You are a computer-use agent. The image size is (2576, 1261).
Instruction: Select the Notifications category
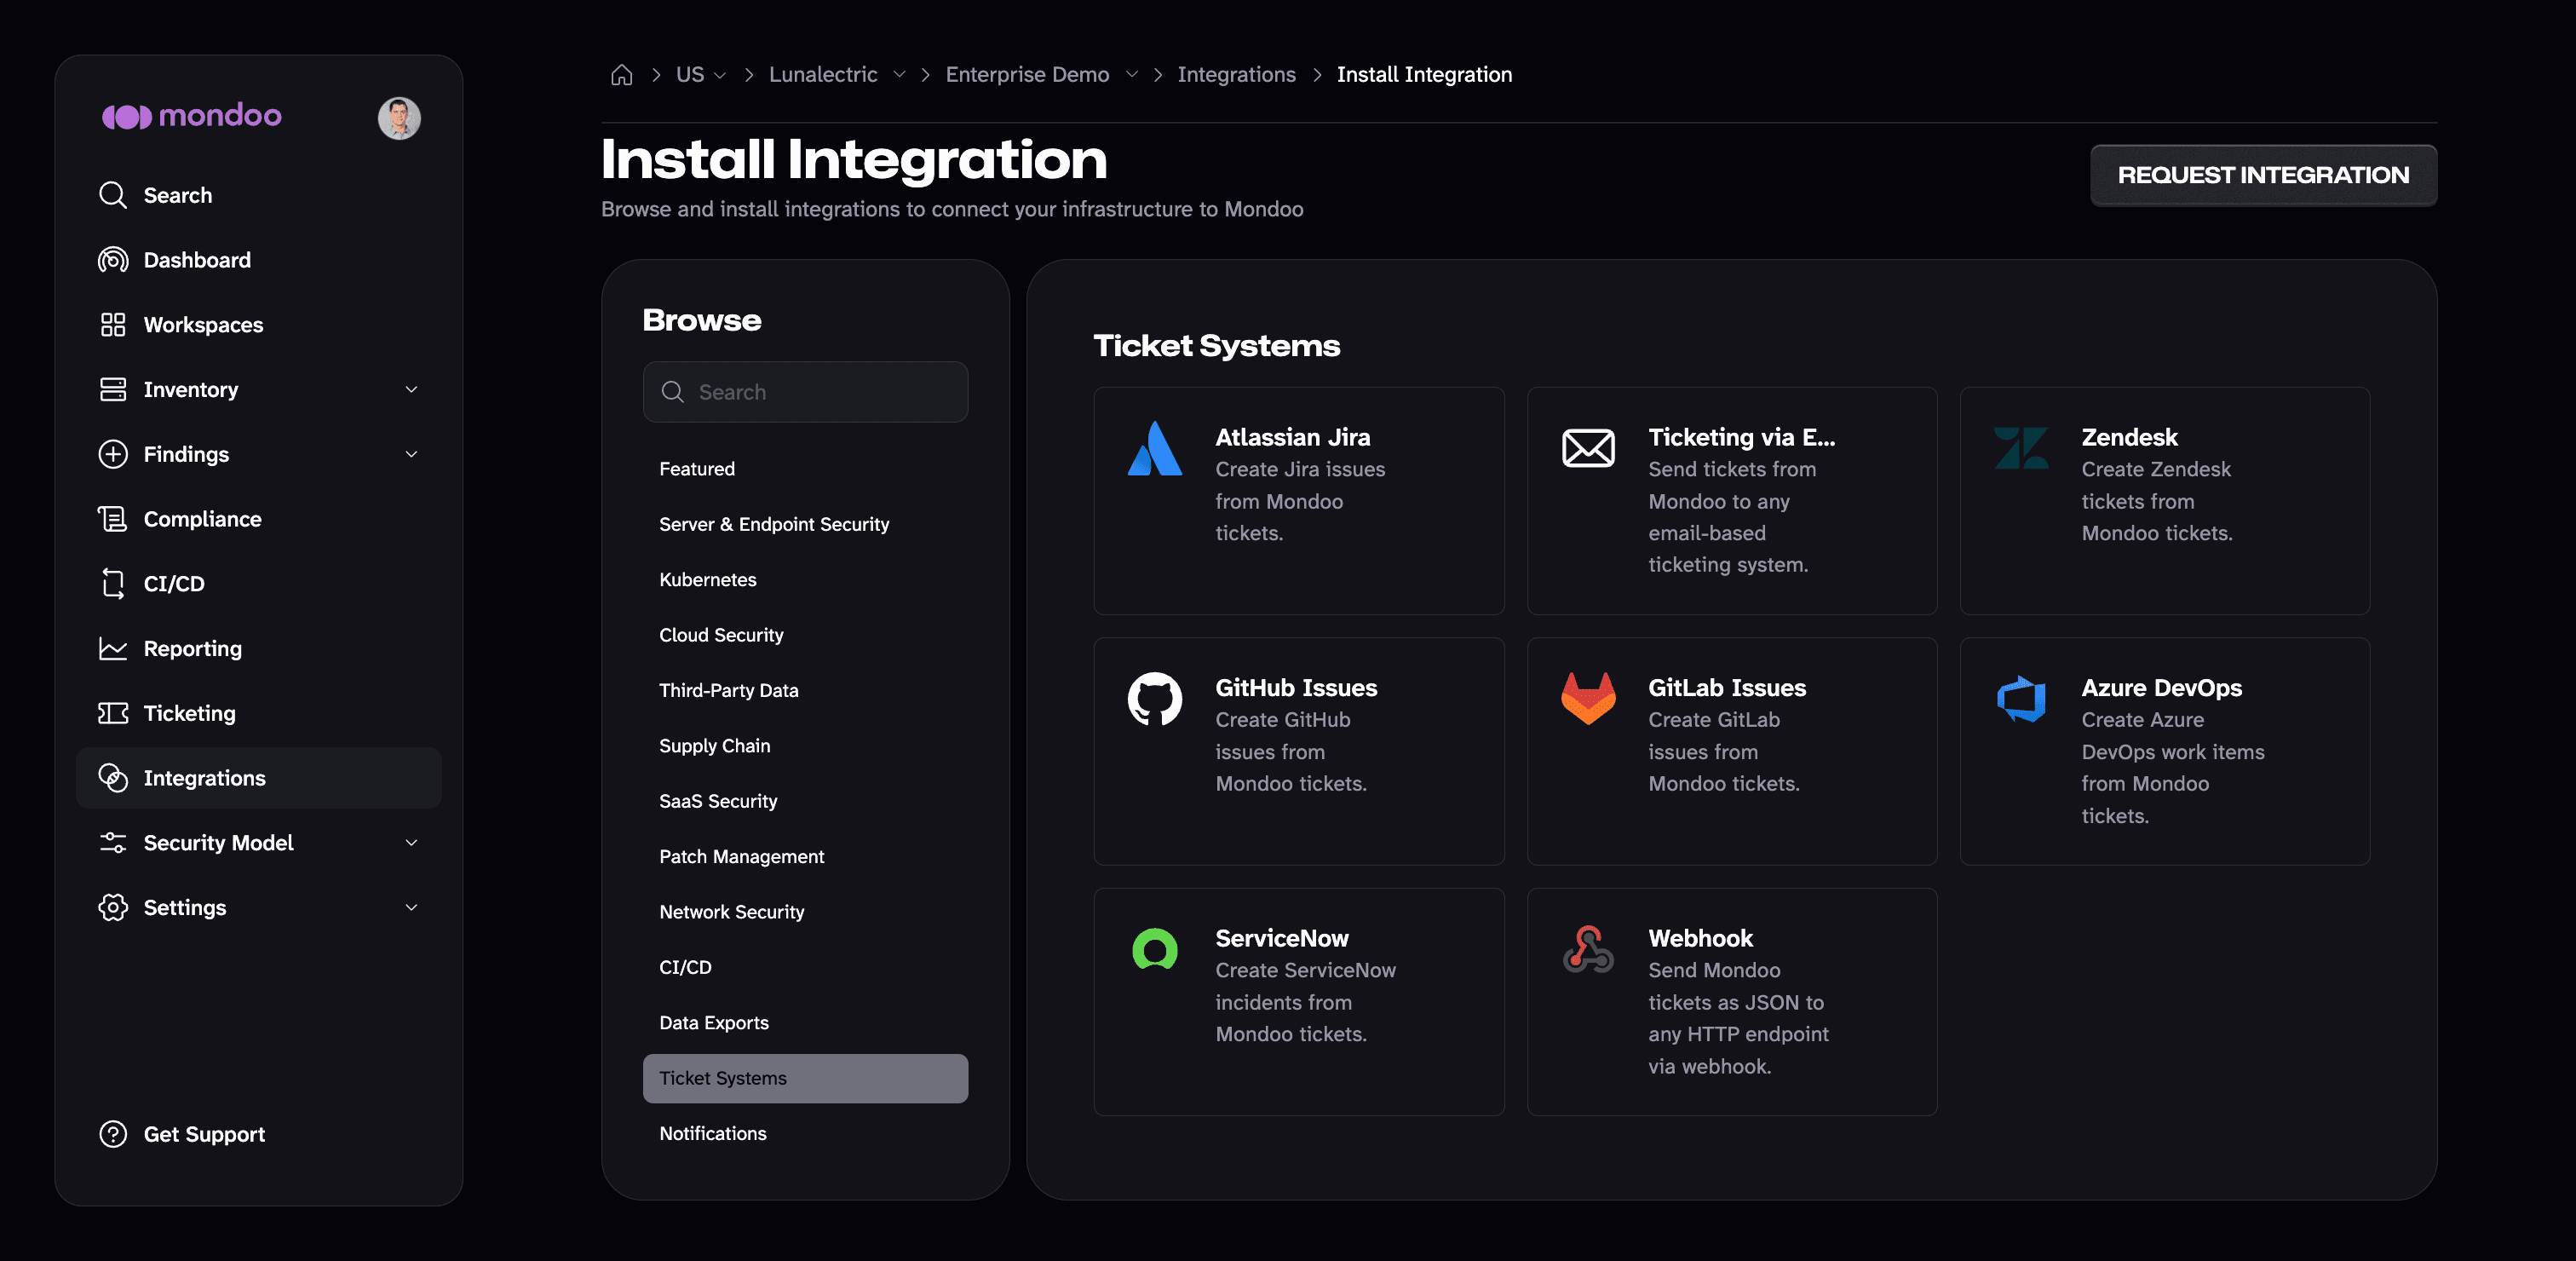(x=805, y=1133)
